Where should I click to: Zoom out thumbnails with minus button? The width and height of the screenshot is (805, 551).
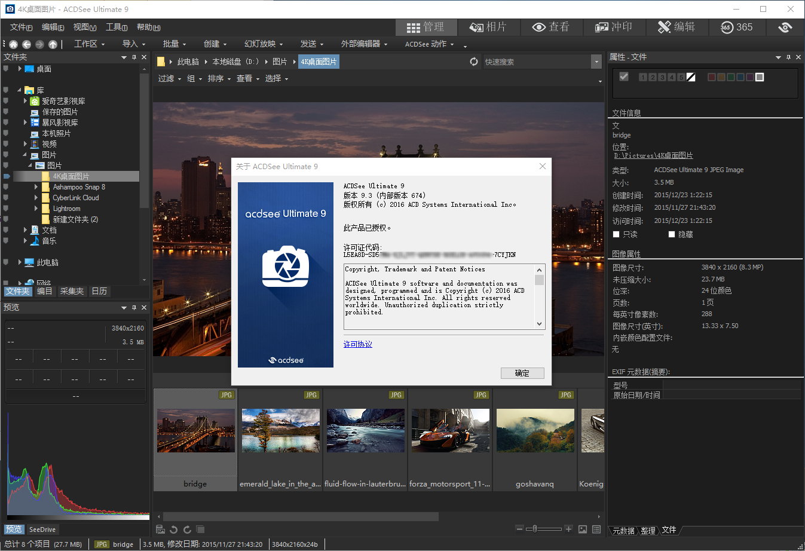pos(520,529)
